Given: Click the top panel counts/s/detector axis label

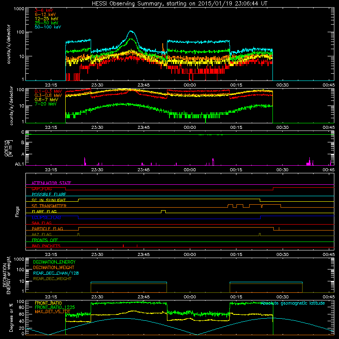Looking at the screenshot, I should point(8,44).
